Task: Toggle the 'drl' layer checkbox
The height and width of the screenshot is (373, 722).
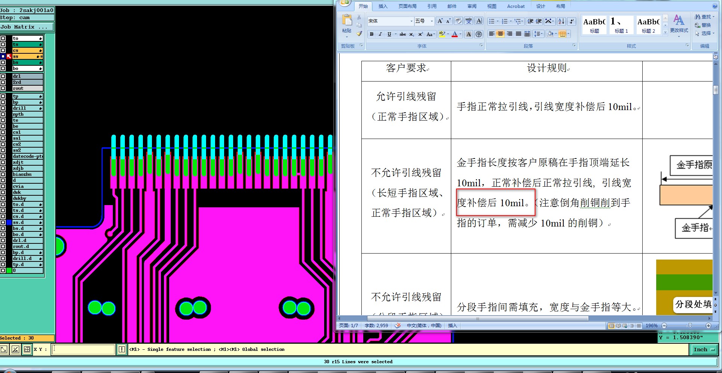Action: (x=3, y=76)
